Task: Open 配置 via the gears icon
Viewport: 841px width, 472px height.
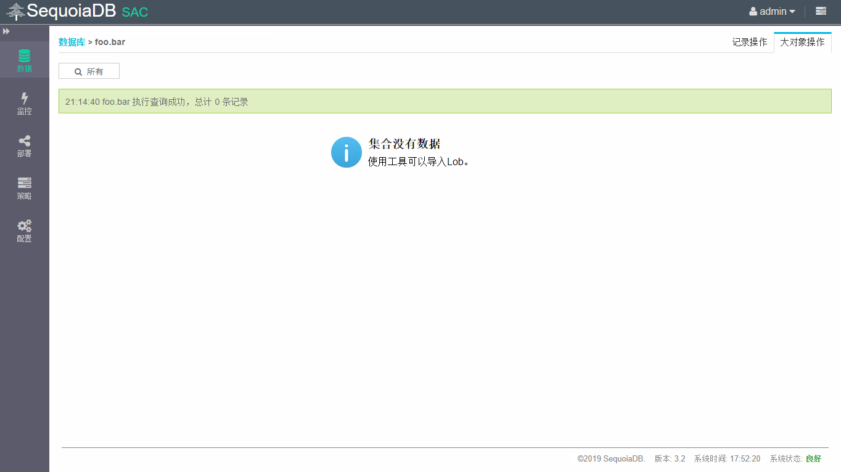Action: pyautogui.click(x=24, y=230)
